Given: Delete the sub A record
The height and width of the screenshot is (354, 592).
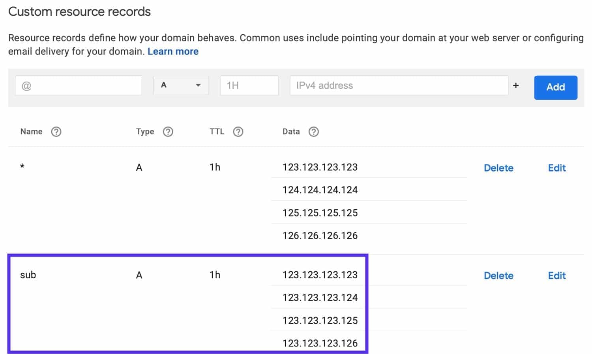Looking at the screenshot, I should point(498,275).
